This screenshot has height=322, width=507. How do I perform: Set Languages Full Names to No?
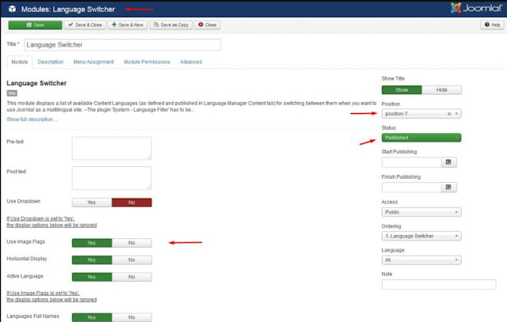132,317
